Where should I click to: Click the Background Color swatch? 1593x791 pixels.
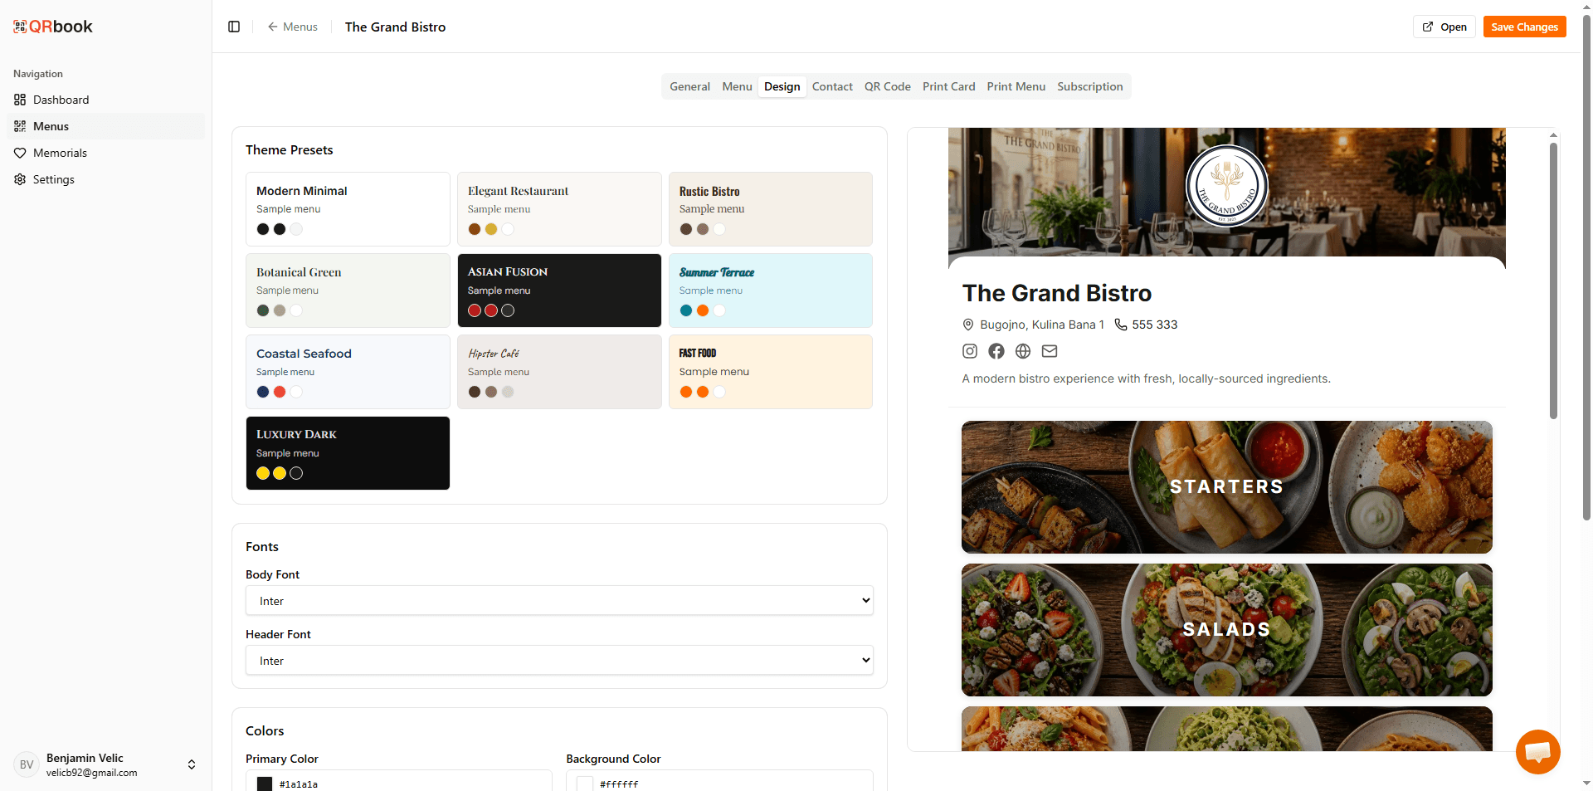click(585, 784)
